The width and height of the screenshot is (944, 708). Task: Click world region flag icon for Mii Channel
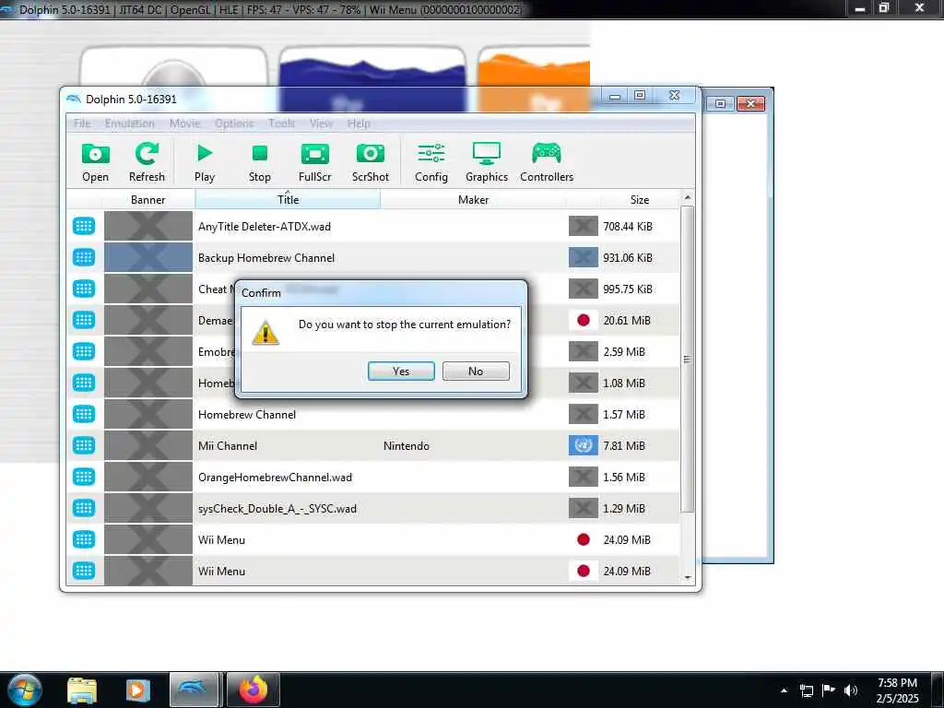tap(583, 445)
